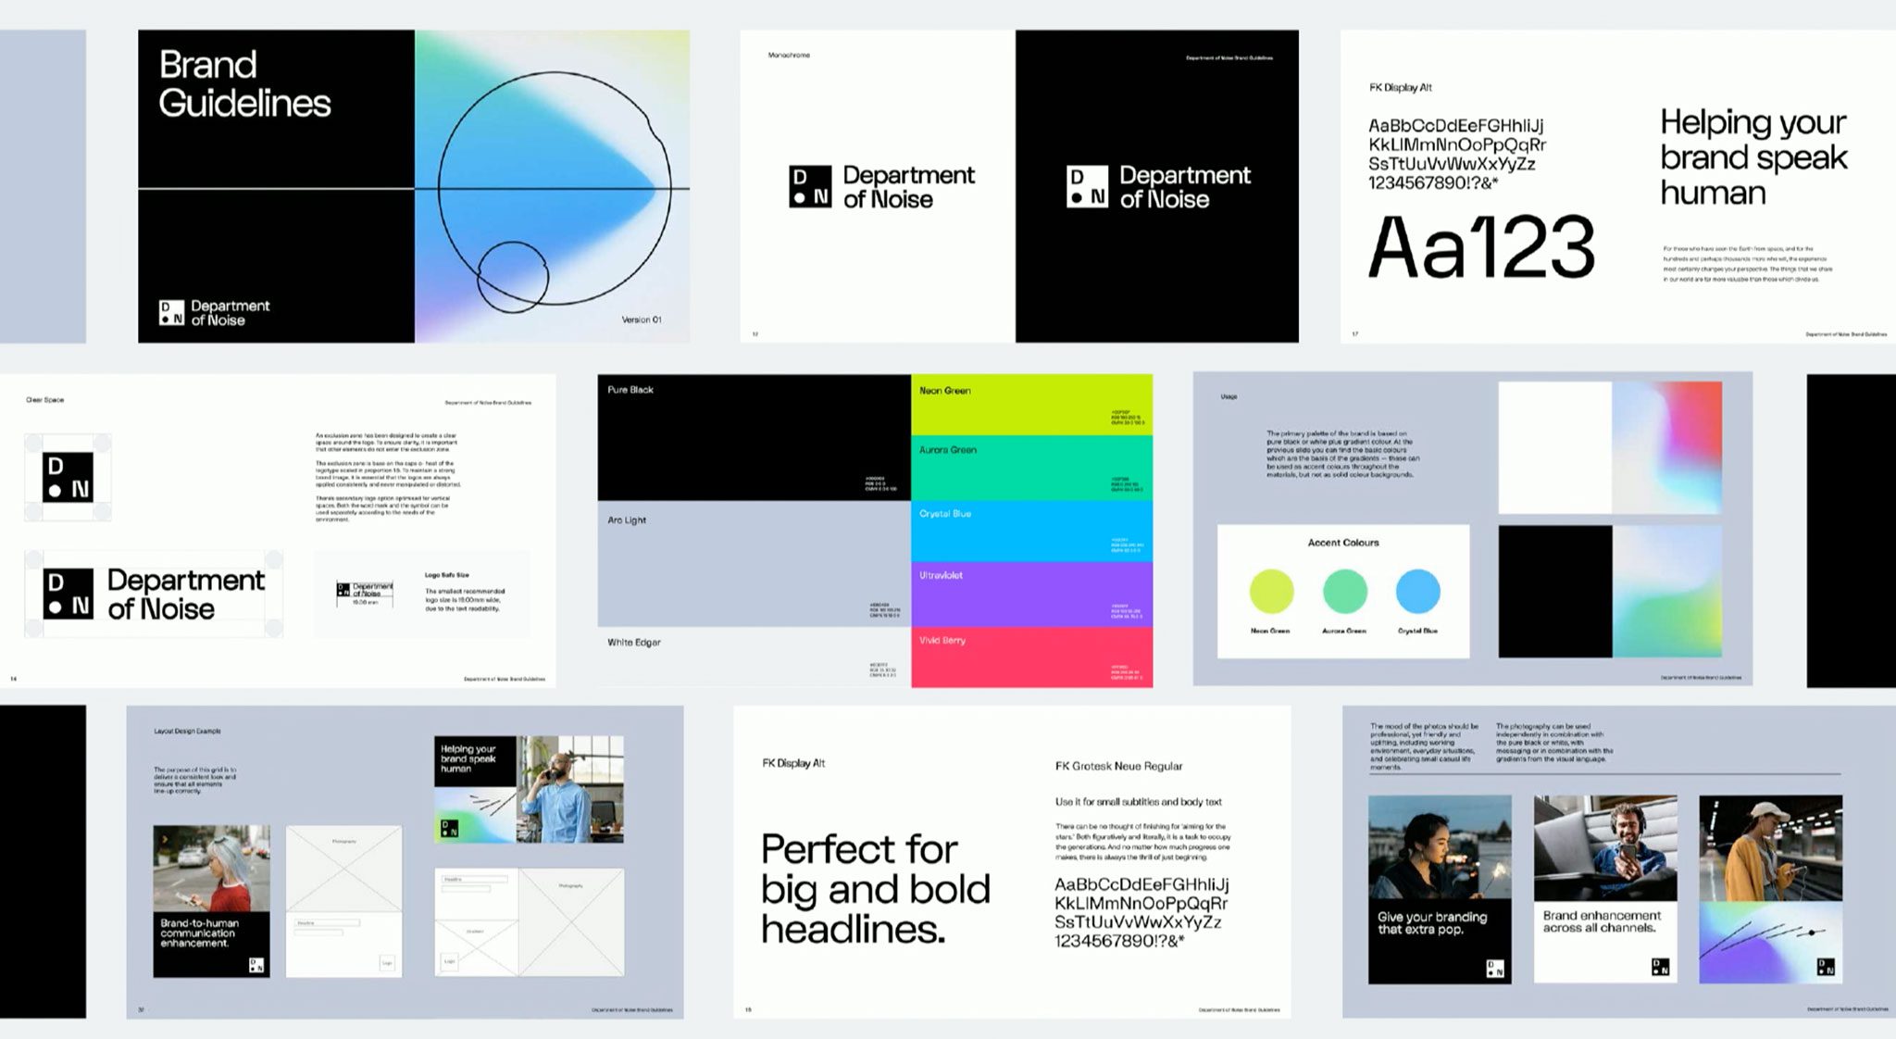
Task: Pick the Aurora Green palette bar
Action: 1031,468
